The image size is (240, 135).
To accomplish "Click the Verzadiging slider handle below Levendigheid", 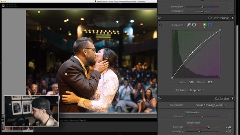I will tap(202, 11).
